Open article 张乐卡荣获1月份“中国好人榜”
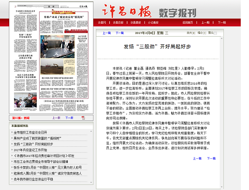The height and width of the screenshot is (190, 249). 48,168
